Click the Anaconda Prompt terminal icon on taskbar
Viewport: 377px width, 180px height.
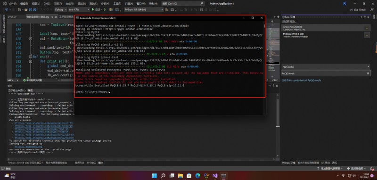(x=223, y=176)
